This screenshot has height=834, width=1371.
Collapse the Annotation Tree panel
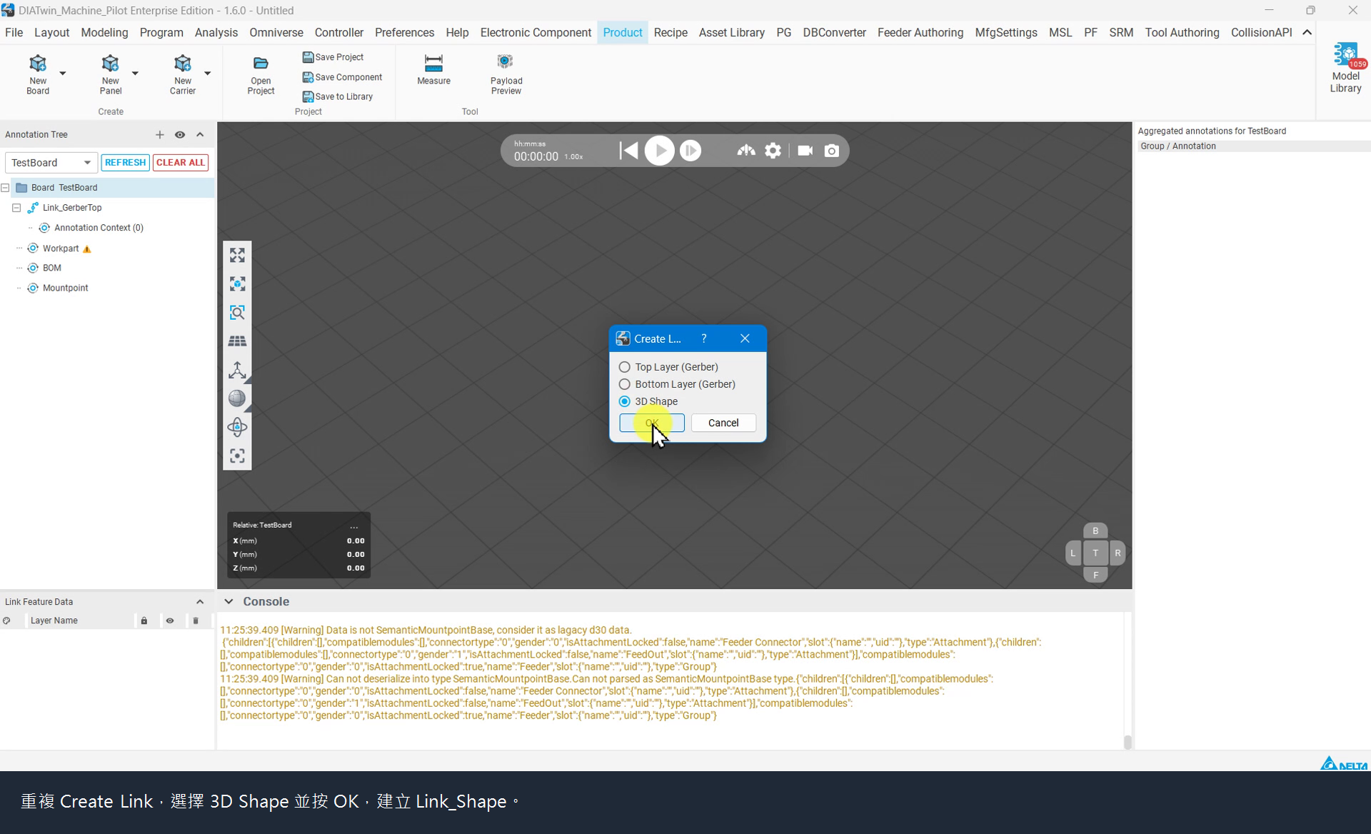200,134
